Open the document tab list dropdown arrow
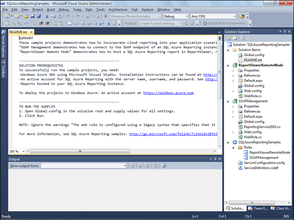The width and height of the screenshot is (294, 220). coord(219,32)
